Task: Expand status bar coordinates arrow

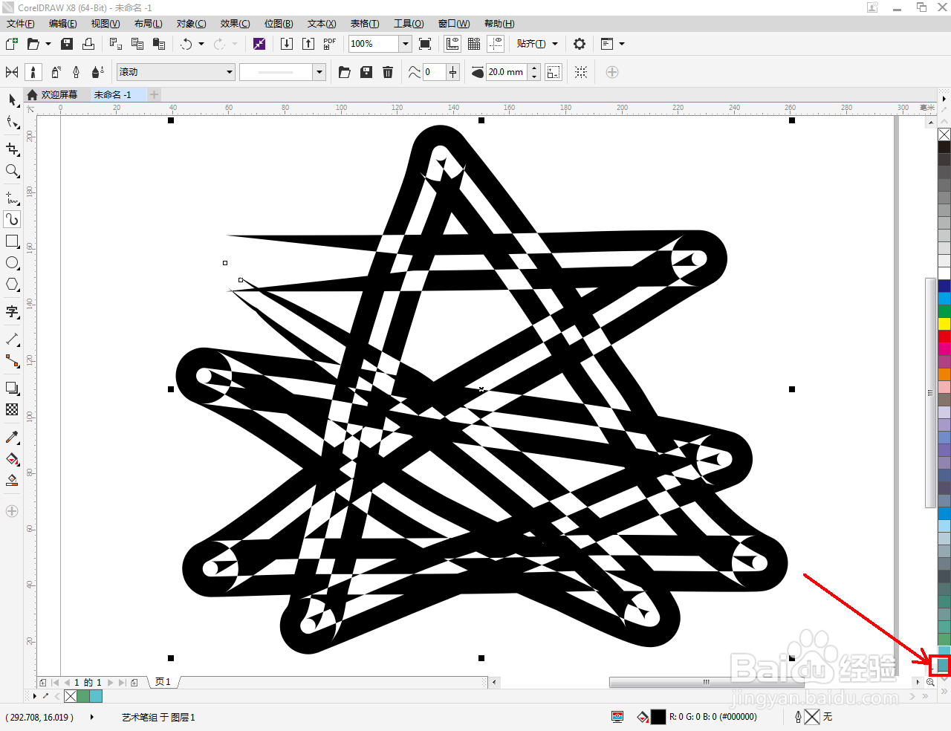Action: click(x=92, y=717)
